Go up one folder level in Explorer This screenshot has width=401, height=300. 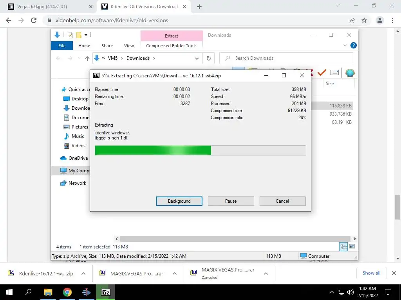[x=87, y=59]
